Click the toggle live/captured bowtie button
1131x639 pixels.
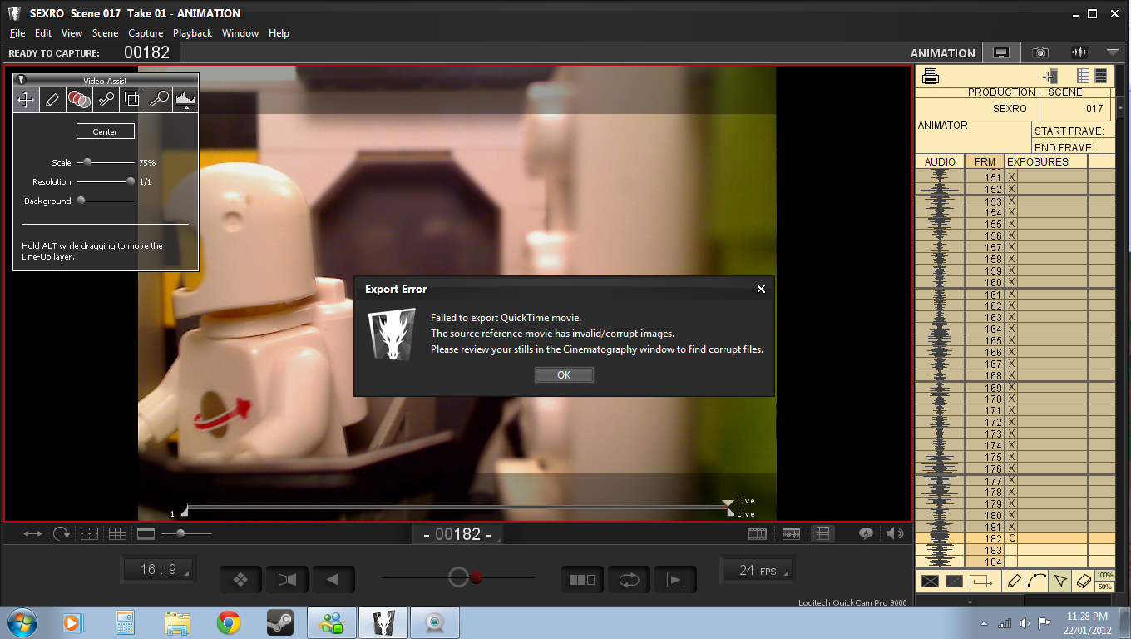click(287, 580)
